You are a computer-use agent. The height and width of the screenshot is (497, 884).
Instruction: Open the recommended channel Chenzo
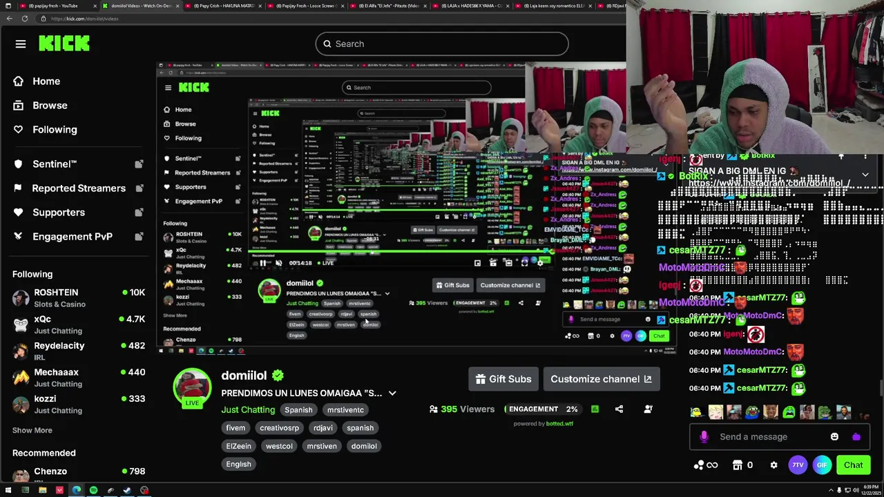coord(79,474)
